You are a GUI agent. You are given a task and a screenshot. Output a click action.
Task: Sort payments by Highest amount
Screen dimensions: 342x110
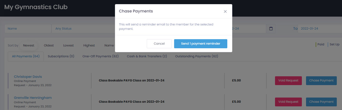click(89, 45)
